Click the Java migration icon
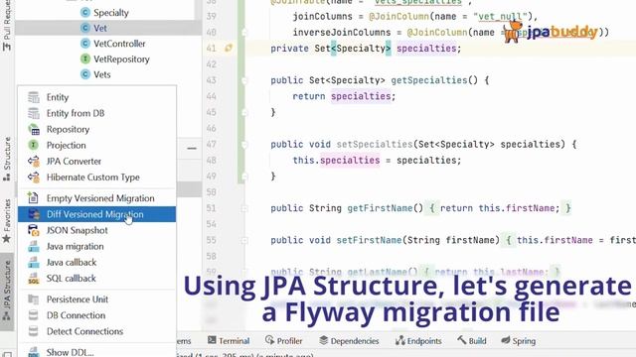The image size is (636, 357). click(33, 246)
